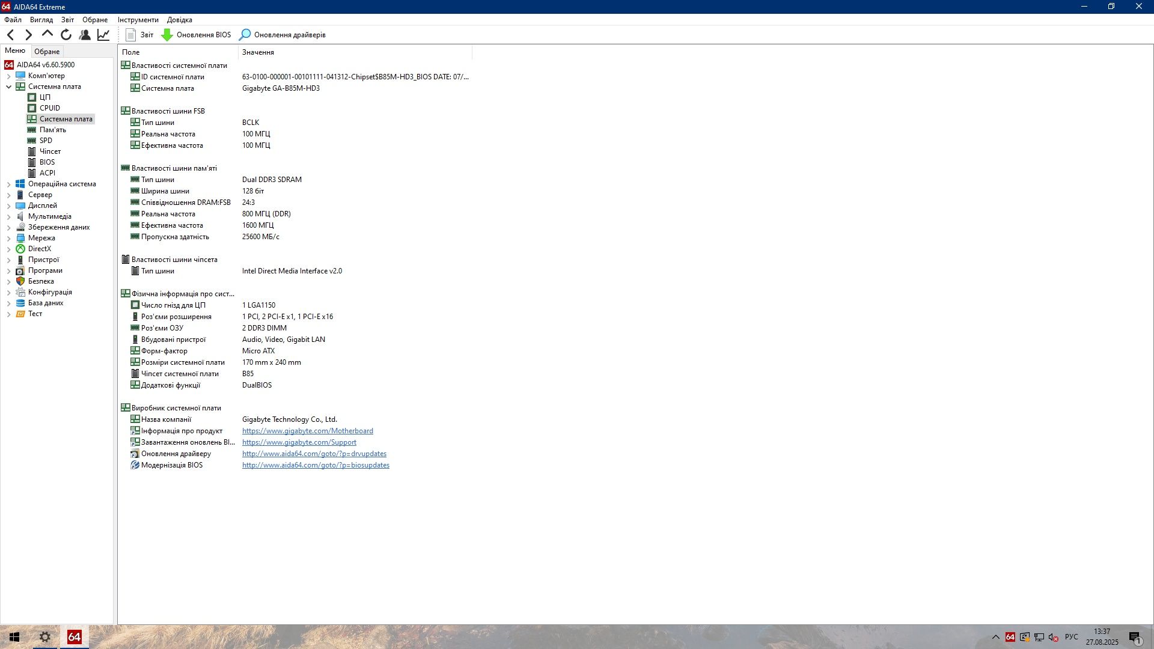The image size is (1154, 649).
Task: Refresh the page with the circular arrow icon
Action: (66, 35)
